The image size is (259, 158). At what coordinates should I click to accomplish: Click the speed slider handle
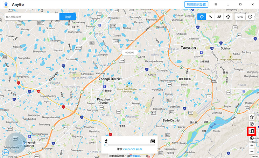coord(106,145)
